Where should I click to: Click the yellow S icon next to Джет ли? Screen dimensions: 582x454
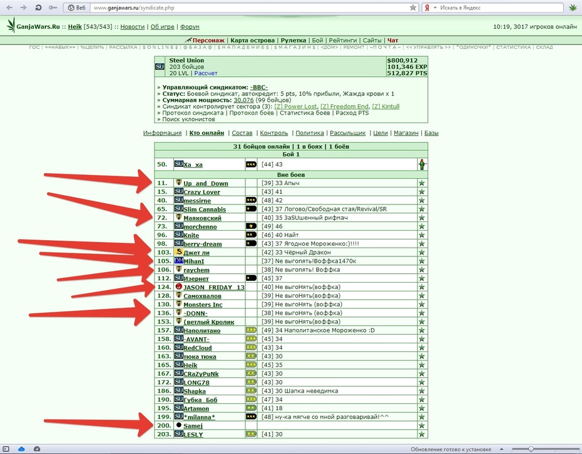coord(179,252)
